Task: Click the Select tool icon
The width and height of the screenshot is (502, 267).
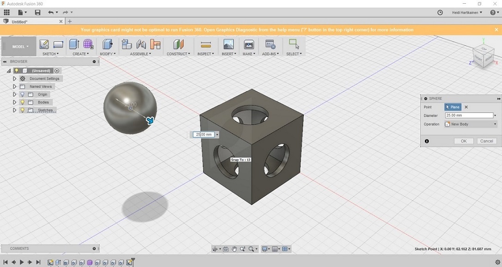Action: pyautogui.click(x=294, y=44)
